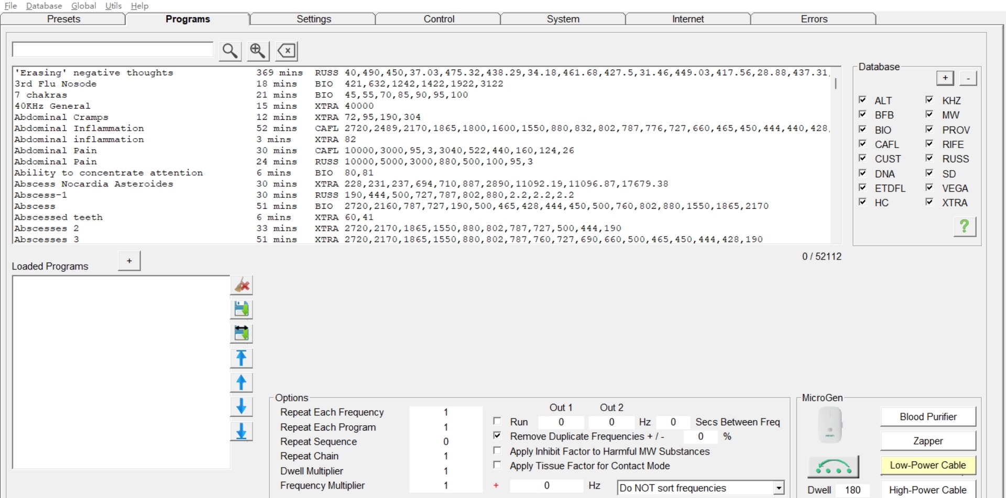Click the green waveform icon in MicroGen

833,467
